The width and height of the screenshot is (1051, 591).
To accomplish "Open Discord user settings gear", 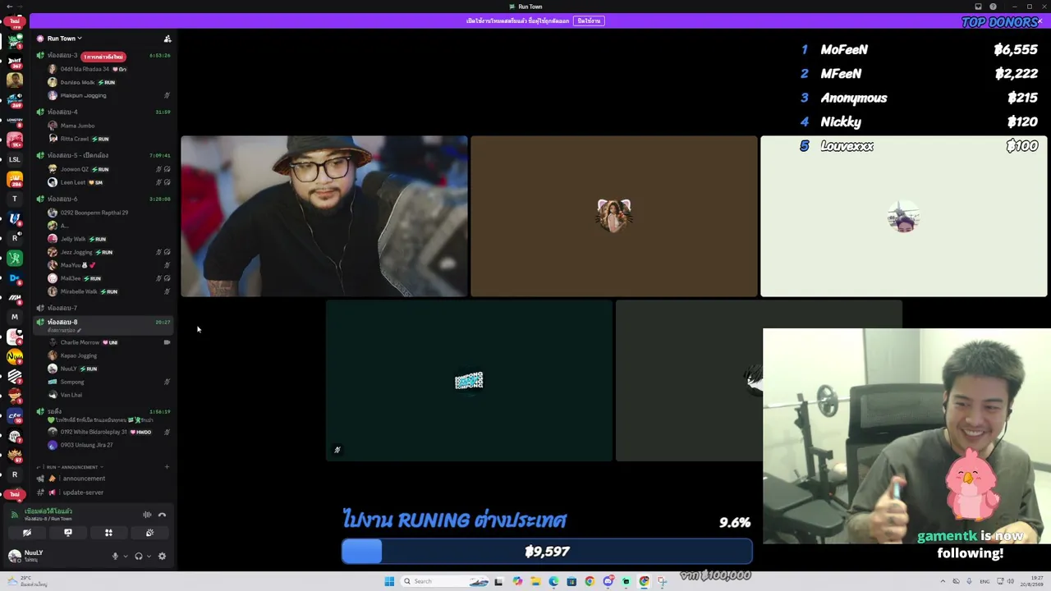I will tap(162, 557).
